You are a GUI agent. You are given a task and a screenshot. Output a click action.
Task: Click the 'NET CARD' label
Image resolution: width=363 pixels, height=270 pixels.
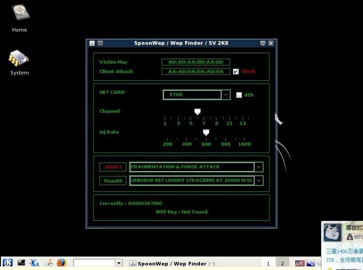click(x=112, y=92)
